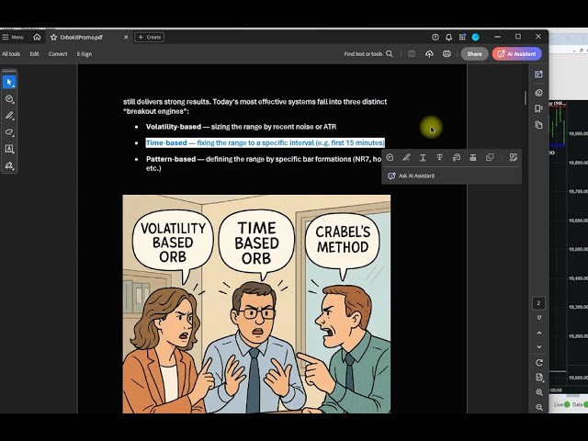Image resolution: width=588 pixels, height=441 pixels.
Task: Choose the Draw freehand lasso tool
Action: pos(9,132)
